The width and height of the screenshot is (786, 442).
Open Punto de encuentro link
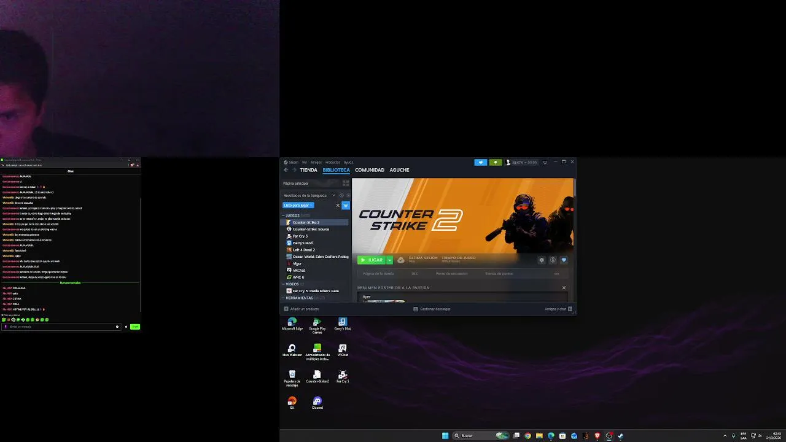451,274
